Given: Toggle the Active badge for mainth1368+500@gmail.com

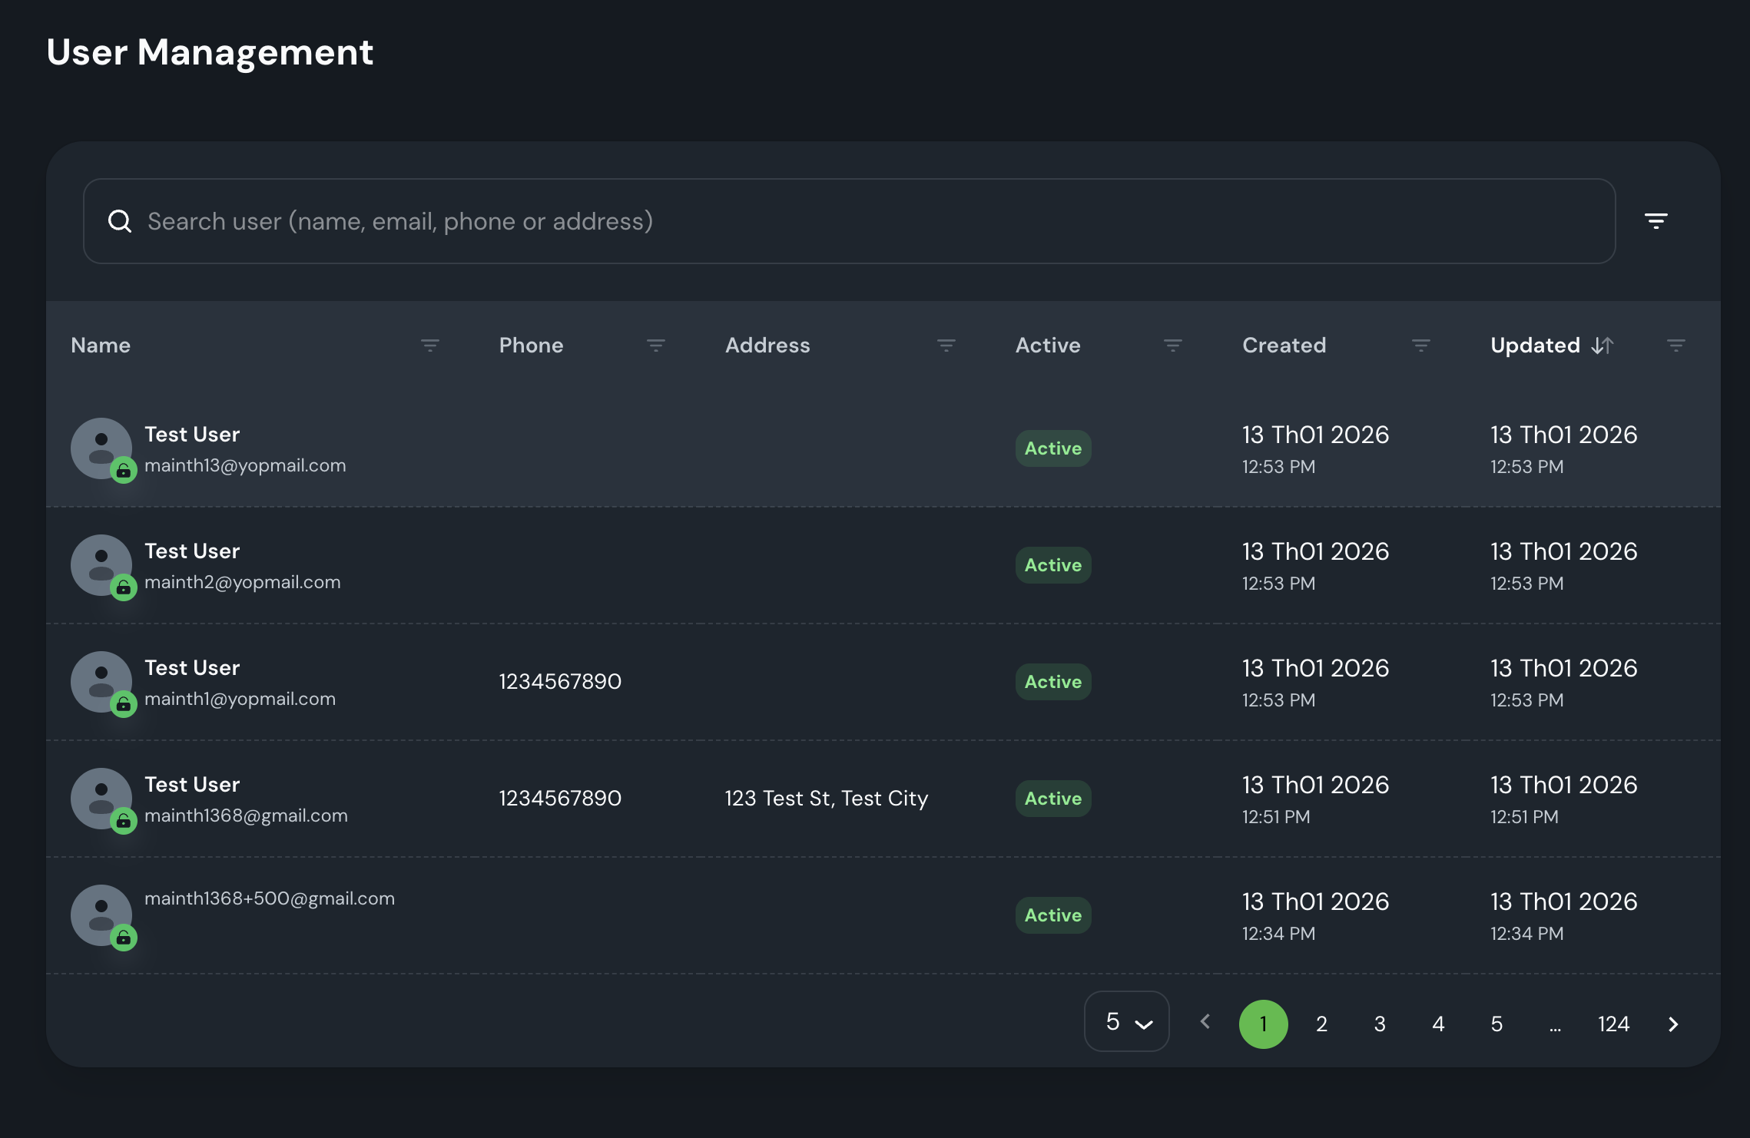Looking at the screenshot, I should [x=1052, y=915].
